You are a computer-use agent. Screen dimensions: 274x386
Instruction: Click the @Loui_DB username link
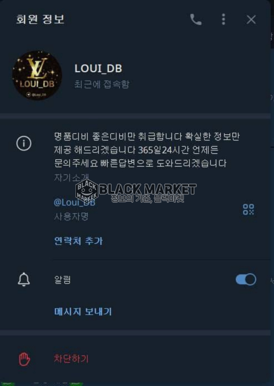(x=74, y=202)
